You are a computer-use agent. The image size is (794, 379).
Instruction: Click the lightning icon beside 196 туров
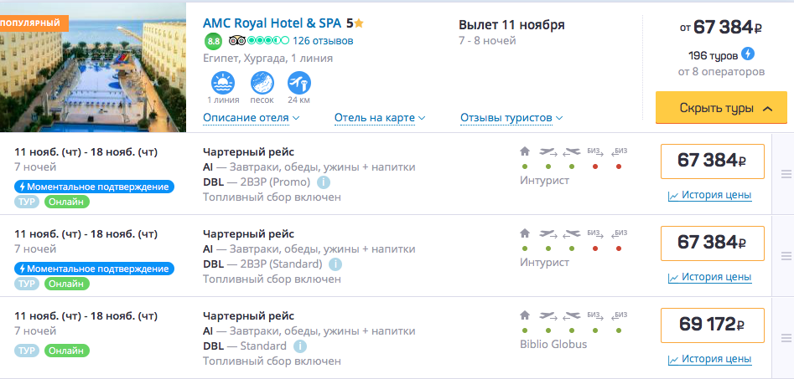click(x=747, y=54)
